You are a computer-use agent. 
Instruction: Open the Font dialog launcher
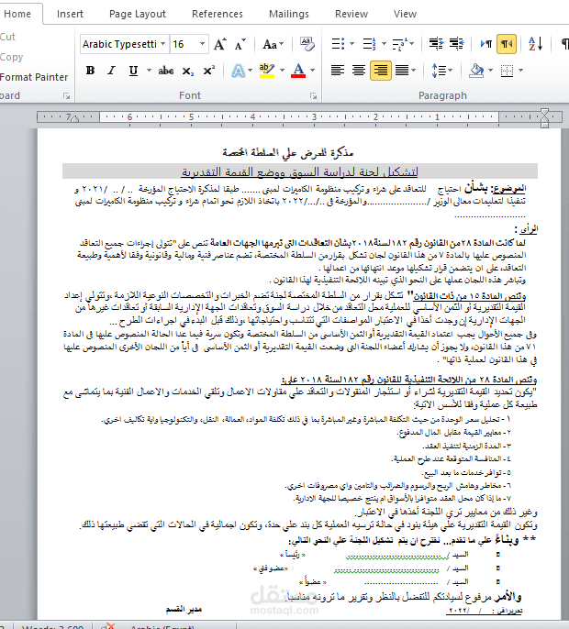(x=313, y=96)
